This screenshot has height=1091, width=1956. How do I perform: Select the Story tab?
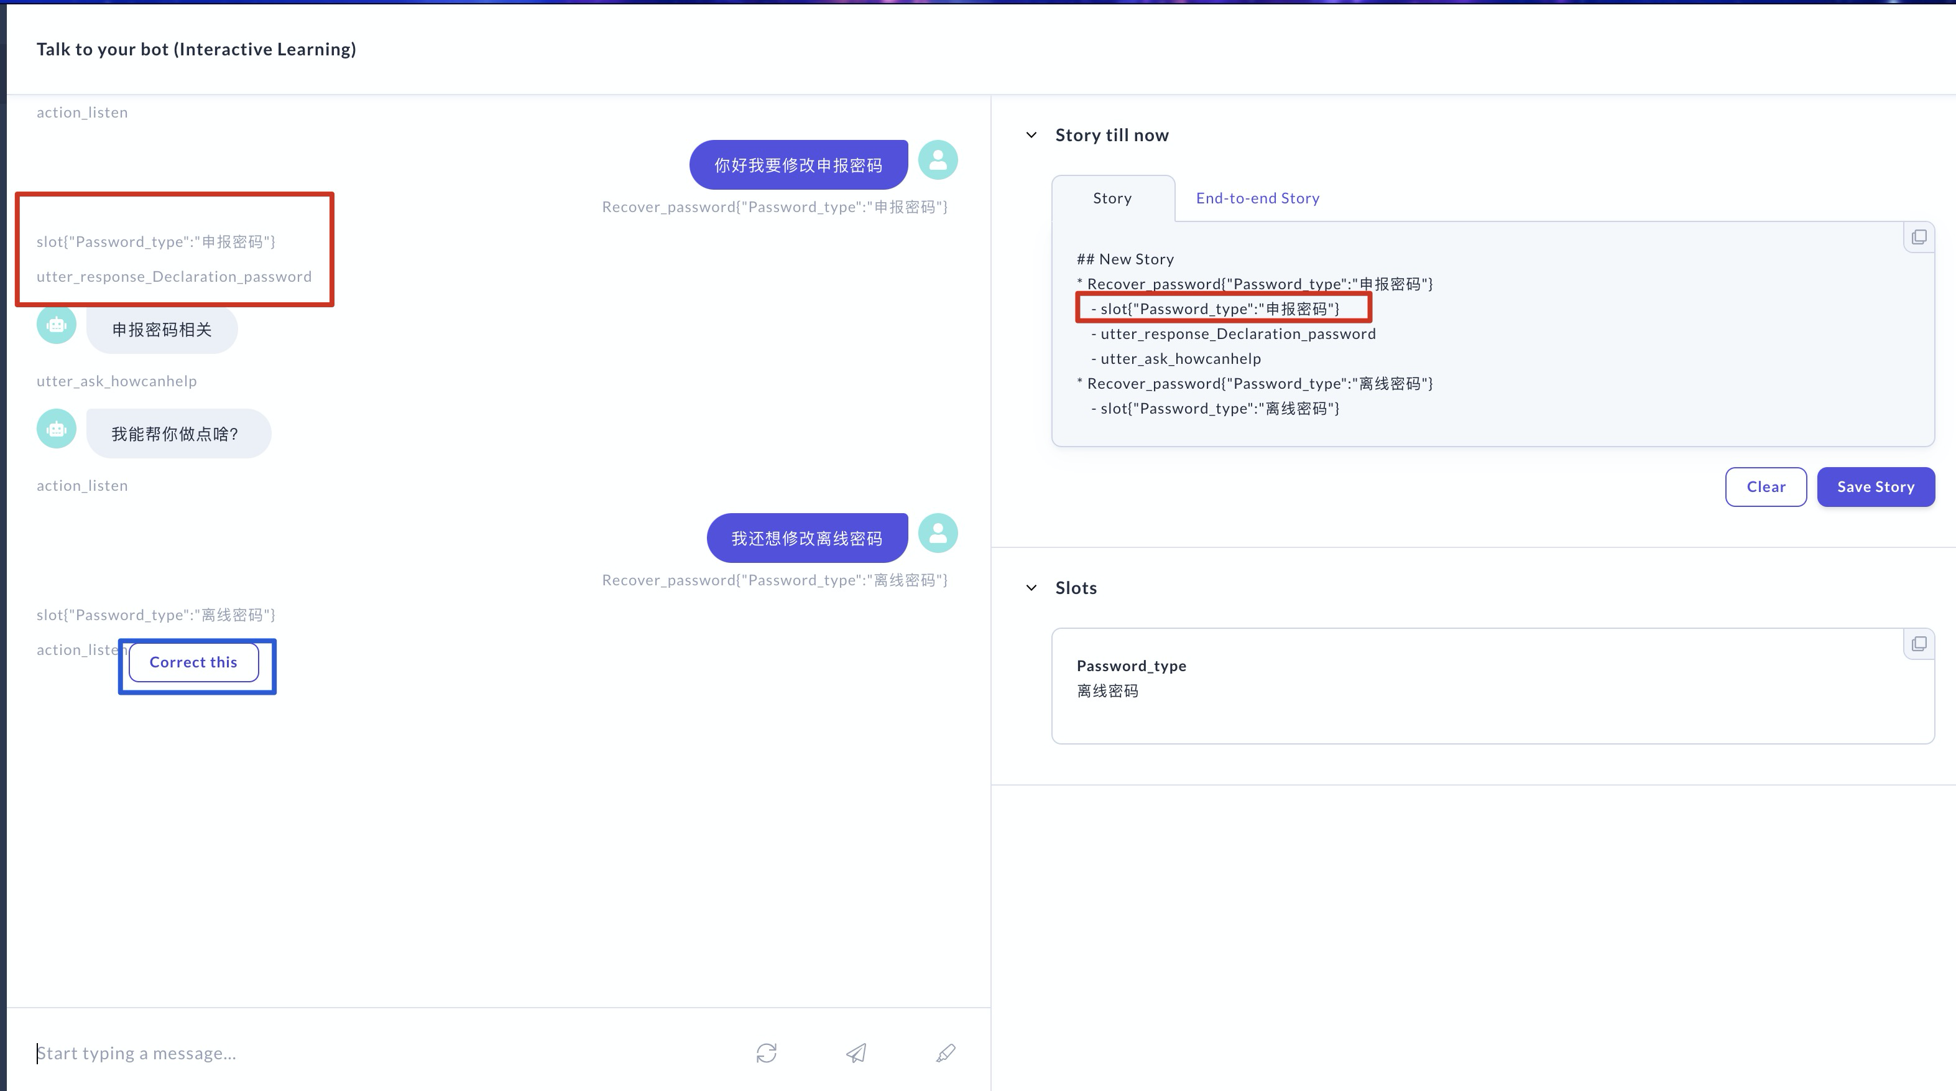pos(1112,198)
